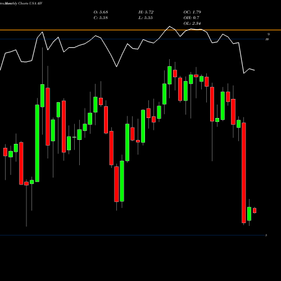281x281 pixels.
Task: Click the 'OL: 2.34' reading
Action: point(192,24)
